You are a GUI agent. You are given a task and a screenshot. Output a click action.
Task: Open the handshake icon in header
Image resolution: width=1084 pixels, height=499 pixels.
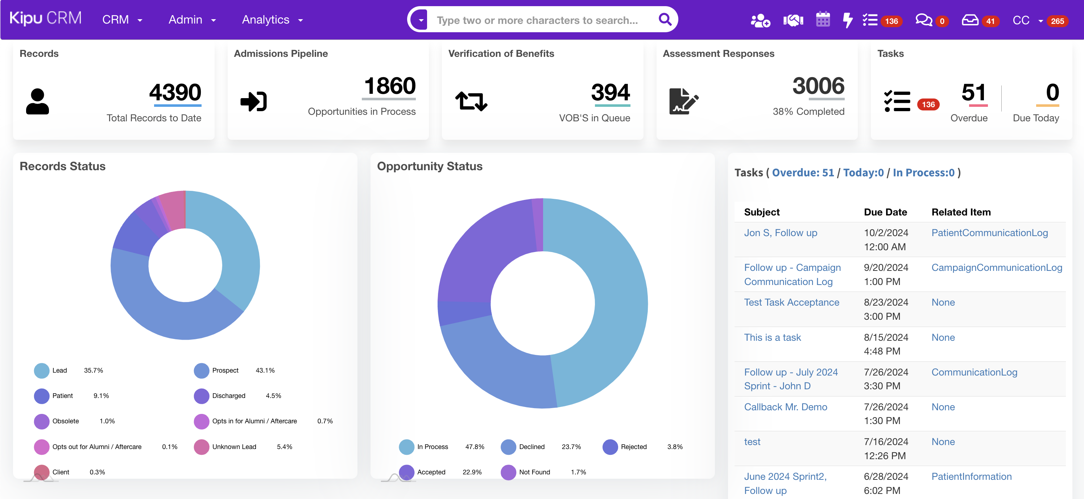point(793,20)
